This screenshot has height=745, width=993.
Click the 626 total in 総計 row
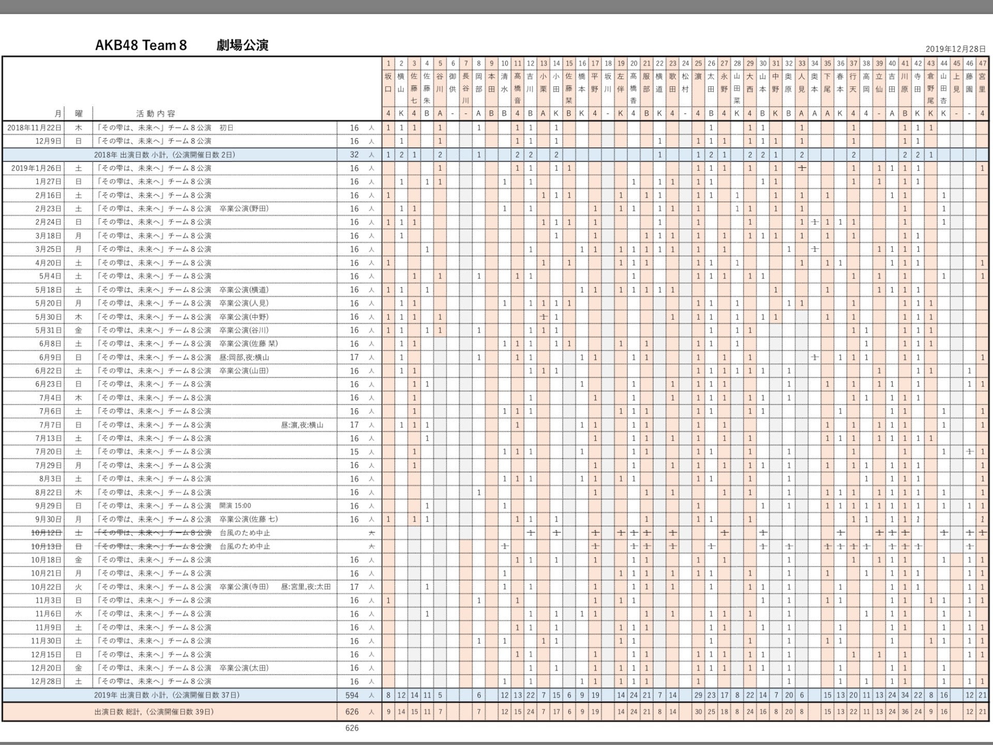pyautogui.click(x=352, y=712)
